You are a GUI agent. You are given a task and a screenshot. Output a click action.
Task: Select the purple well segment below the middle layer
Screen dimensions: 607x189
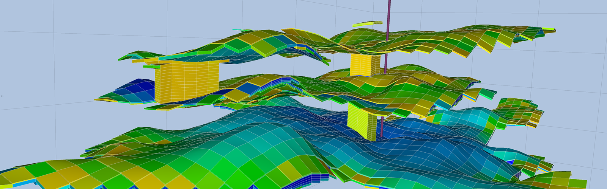[x=382, y=127]
